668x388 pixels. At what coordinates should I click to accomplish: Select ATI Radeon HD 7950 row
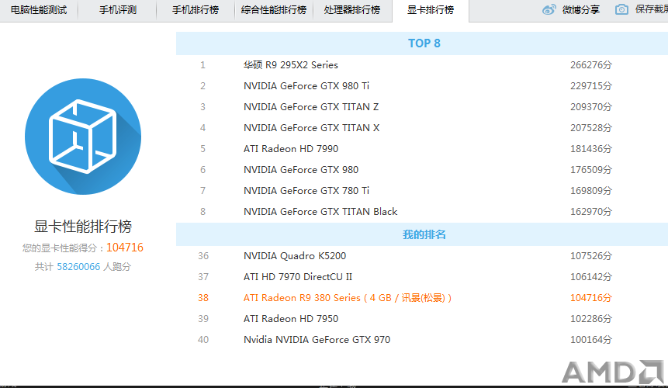click(x=422, y=319)
